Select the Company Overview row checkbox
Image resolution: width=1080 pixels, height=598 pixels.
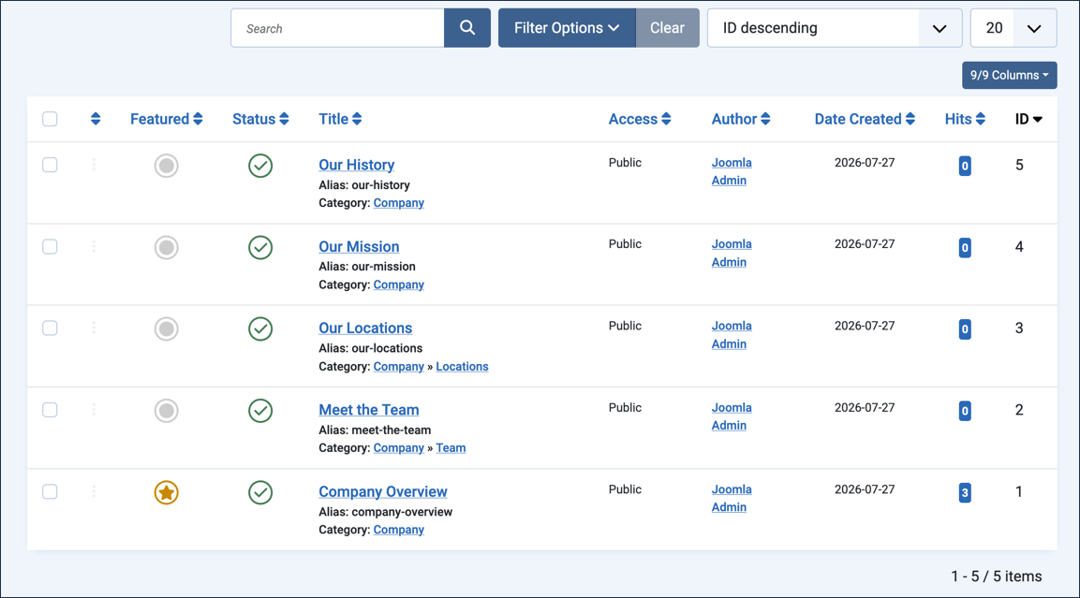click(x=50, y=492)
